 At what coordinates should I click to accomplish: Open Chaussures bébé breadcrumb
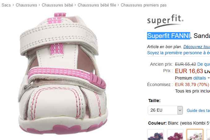(x=57, y=5)
